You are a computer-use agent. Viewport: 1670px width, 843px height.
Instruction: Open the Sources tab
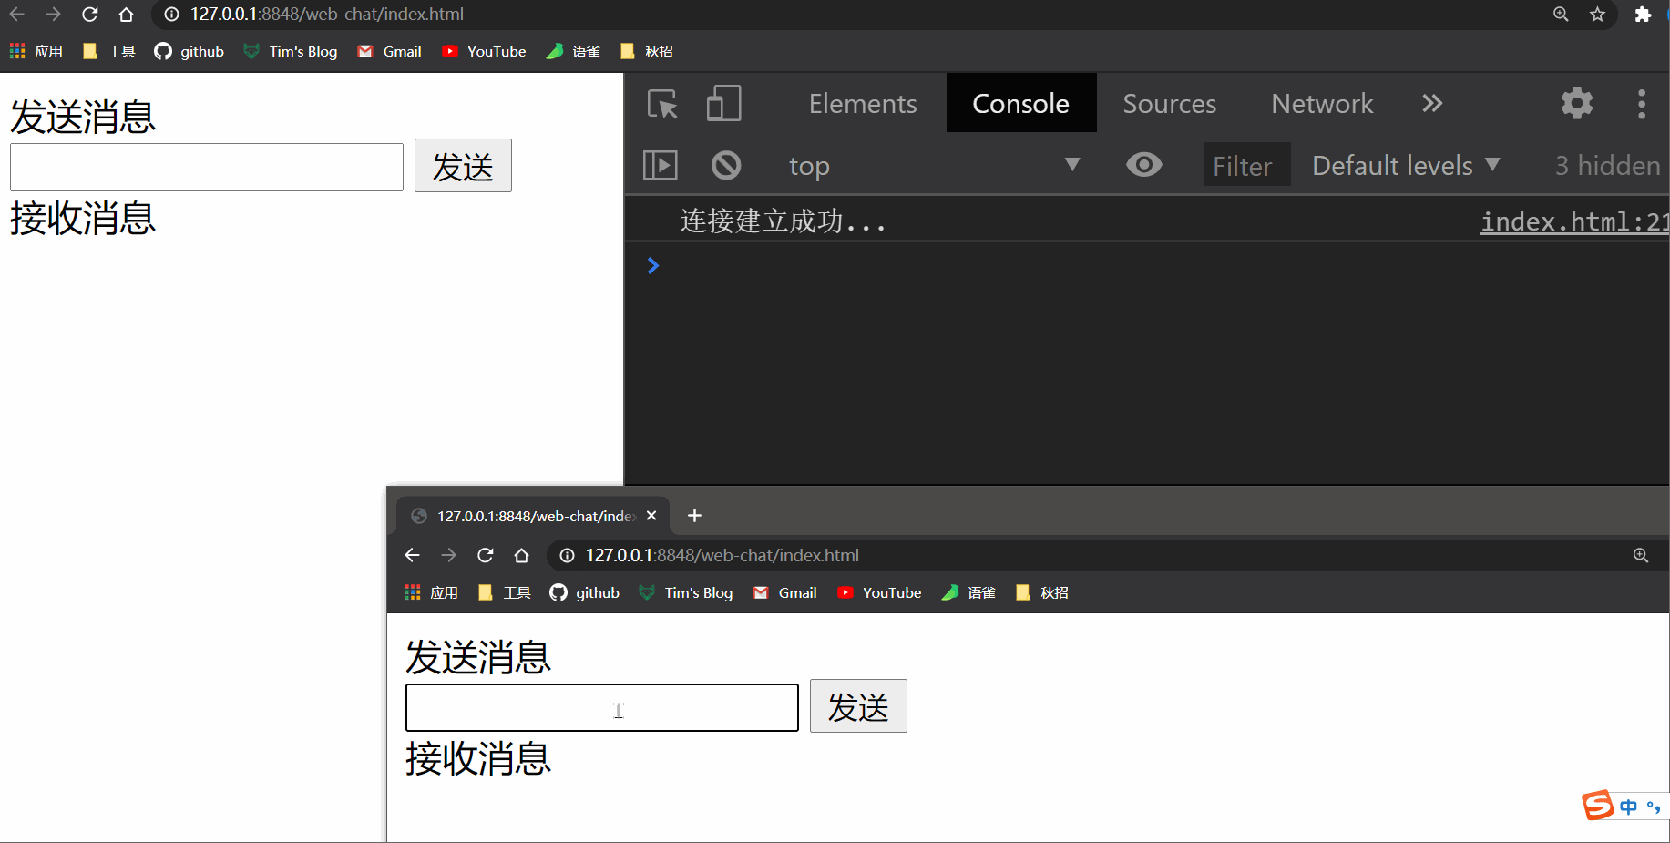(1169, 104)
